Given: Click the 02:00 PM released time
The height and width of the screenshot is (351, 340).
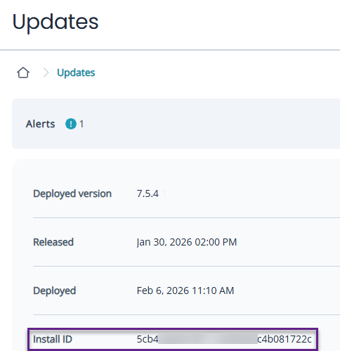Looking at the screenshot, I should 216,242.
